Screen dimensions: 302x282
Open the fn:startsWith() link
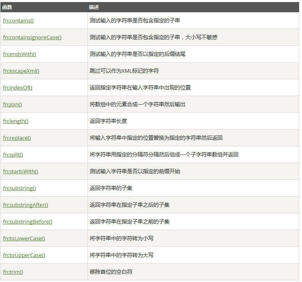pyautogui.click(x=20, y=171)
